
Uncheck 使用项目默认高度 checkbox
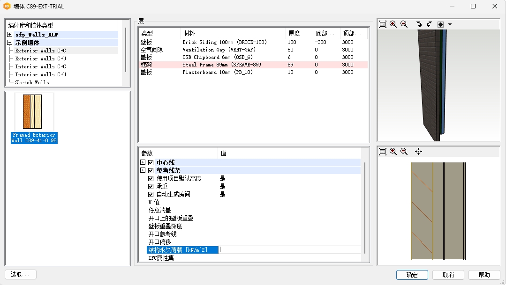pos(151,178)
